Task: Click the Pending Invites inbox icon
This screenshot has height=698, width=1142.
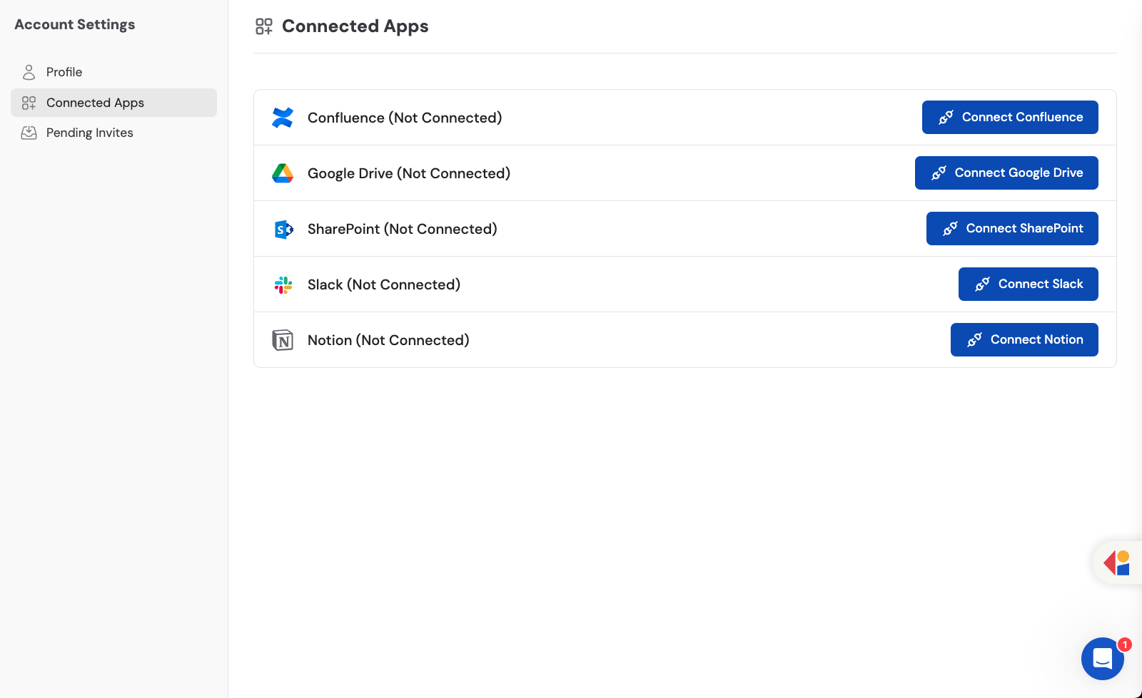Action: 29,132
